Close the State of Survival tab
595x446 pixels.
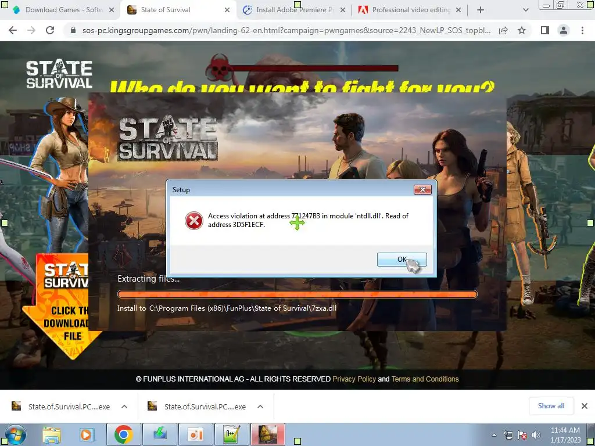point(227,10)
